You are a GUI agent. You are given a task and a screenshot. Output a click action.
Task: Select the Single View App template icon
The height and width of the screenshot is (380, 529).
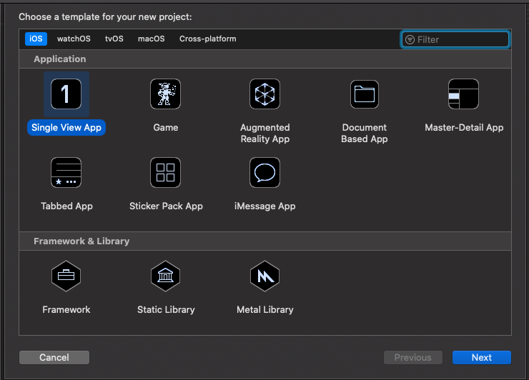click(x=66, y=94)
